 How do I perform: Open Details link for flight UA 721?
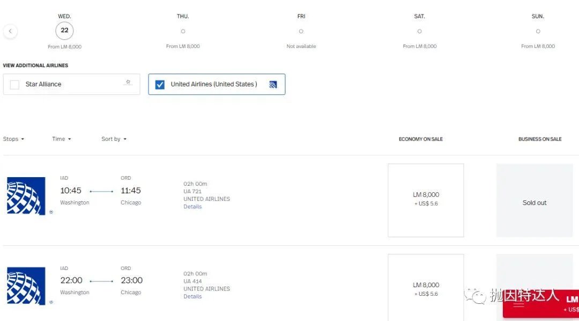pyautogui.click(x=192, y=207)
